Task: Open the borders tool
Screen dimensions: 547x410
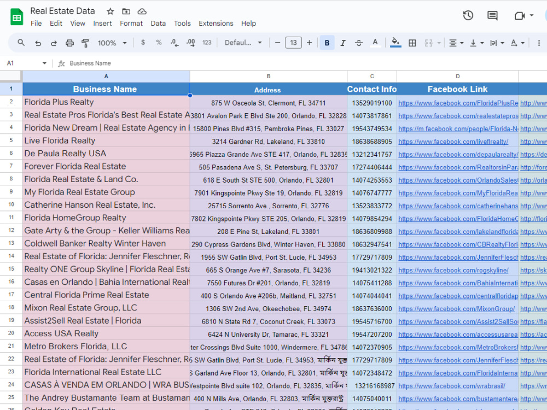Action: (x=412, y=43)
